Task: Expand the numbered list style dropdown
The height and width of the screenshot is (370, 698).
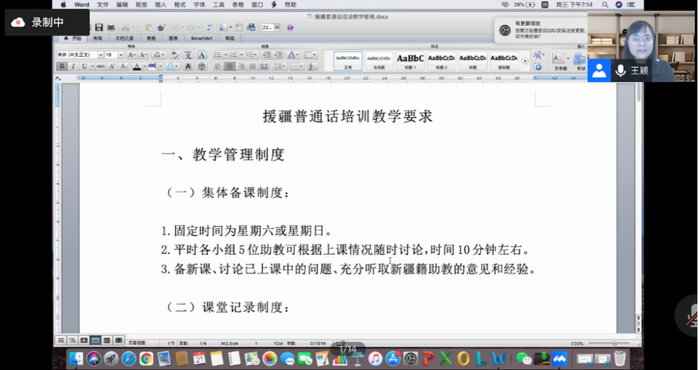Action: (241, 55)
